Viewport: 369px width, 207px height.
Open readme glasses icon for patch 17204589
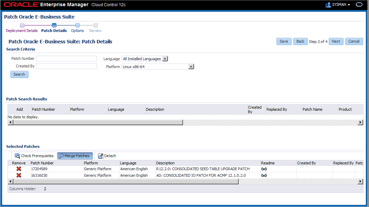pos(264,169)
